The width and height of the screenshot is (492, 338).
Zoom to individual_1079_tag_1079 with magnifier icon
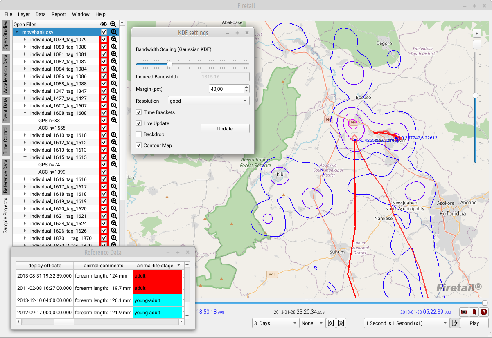click(x=114, y=40)
